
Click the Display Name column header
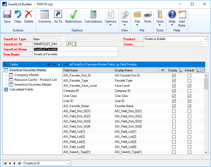(x=137, y=70)
